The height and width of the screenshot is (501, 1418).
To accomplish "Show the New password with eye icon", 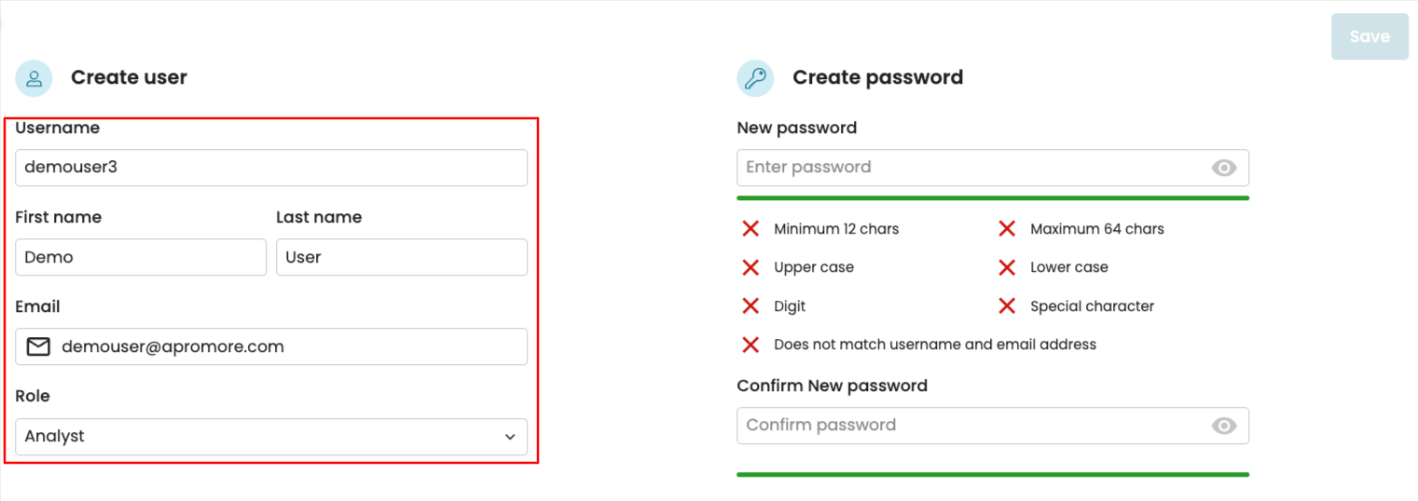I will click(1223, 168).
